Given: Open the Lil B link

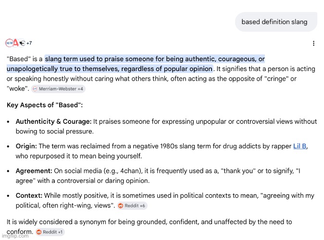Looking at the screenshot, I should click(299, 146).
